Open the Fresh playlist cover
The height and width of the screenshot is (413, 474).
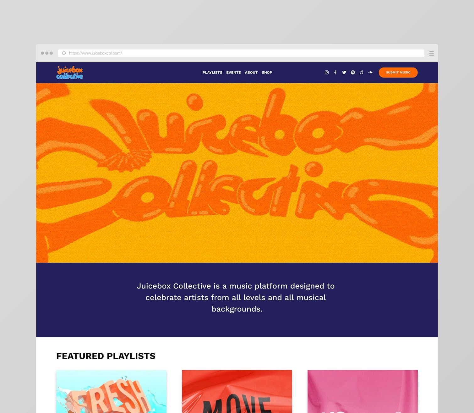(x=111, y=391)
